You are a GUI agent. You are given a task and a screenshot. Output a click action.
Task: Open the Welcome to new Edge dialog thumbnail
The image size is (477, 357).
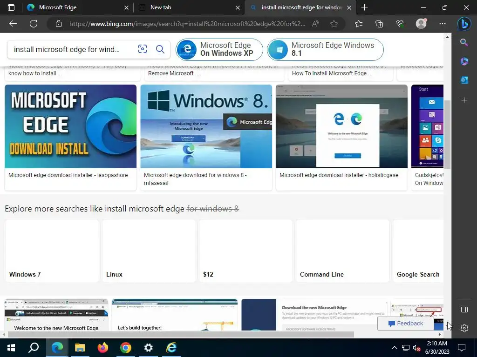[341, 126]
